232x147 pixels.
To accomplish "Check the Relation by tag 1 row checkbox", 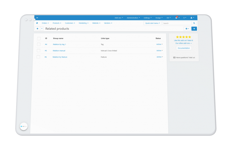I will click(x=39, y=44).
